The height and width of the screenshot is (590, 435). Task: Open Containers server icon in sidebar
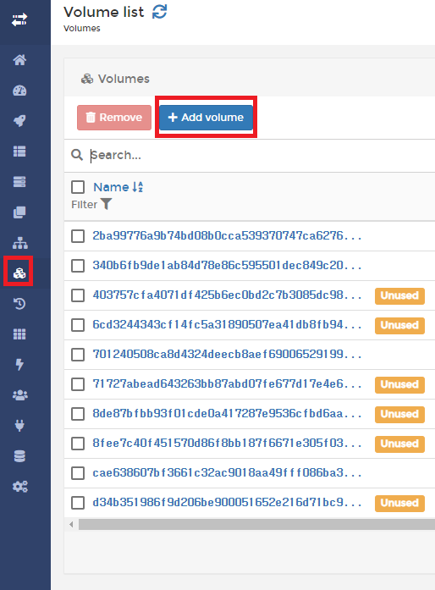pyautogui.click(x=19, y=182)
